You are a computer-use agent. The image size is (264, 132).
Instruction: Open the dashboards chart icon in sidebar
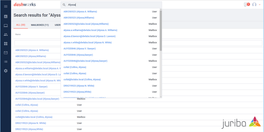click(6, 16)
